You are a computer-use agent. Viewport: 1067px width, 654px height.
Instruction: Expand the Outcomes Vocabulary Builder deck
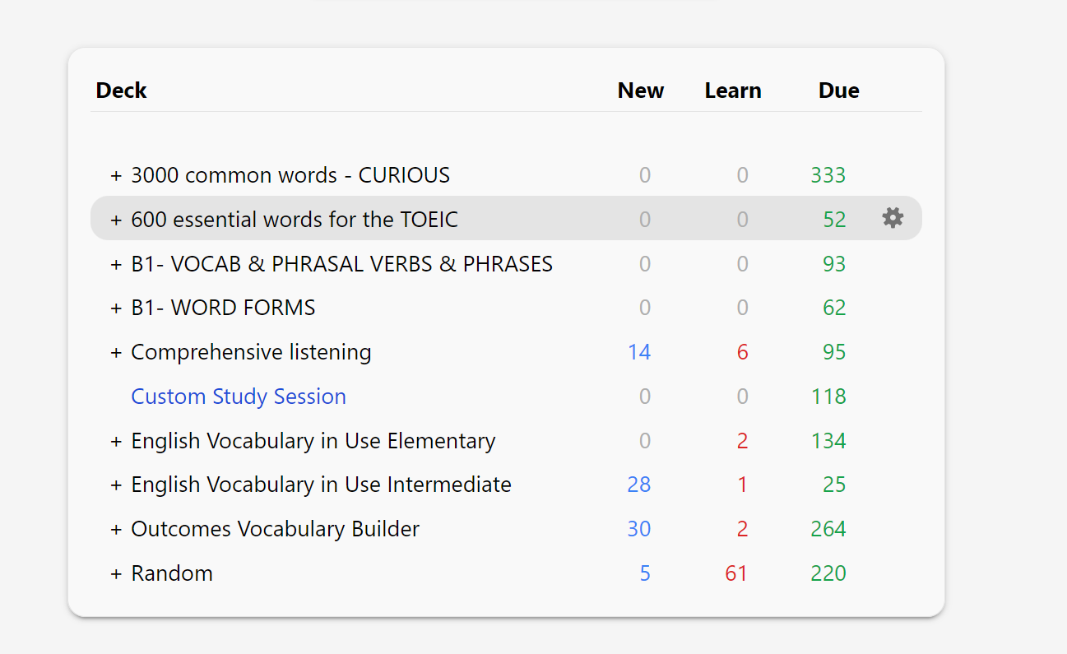coord(116,530)
